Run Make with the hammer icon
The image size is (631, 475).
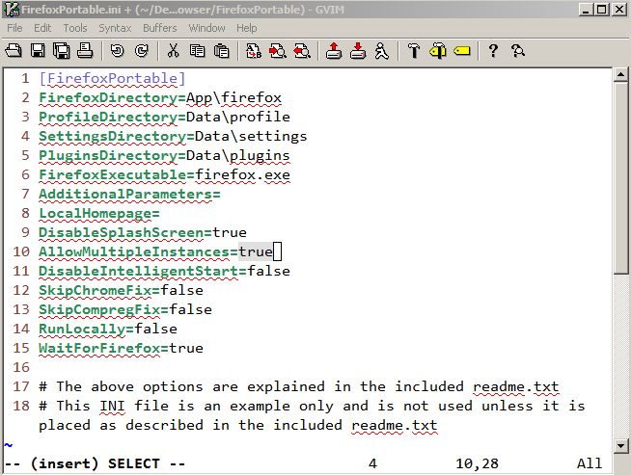point(414,51)
